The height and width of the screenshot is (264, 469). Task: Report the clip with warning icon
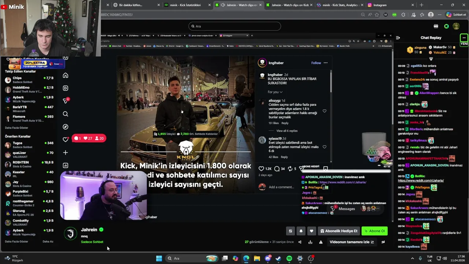coord(321,242)
